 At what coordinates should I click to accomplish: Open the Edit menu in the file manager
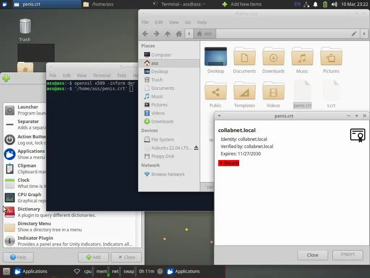[159, 22]
